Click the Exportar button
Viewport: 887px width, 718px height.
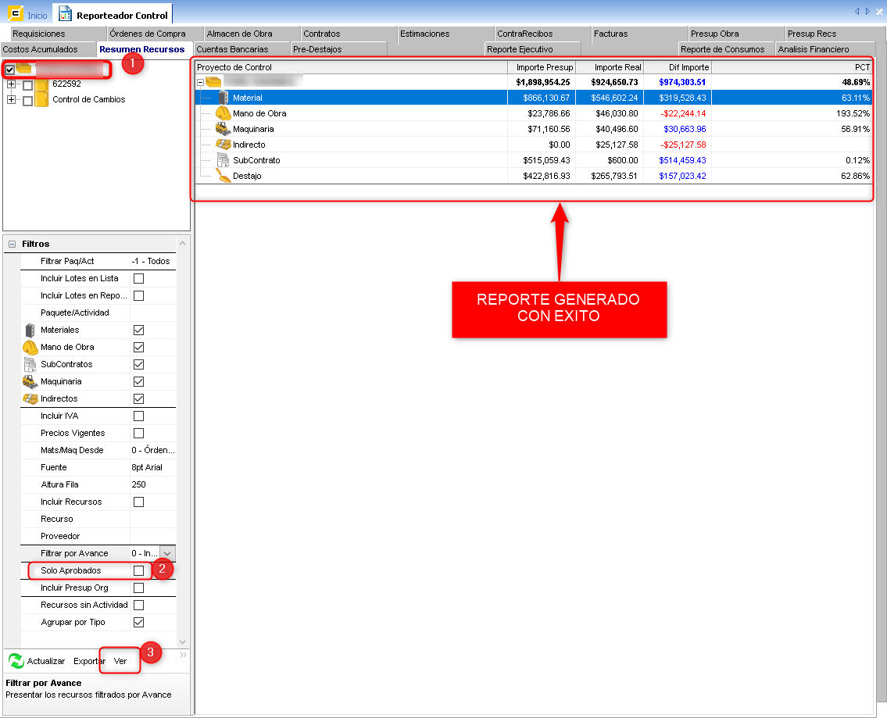click(89, 661)
